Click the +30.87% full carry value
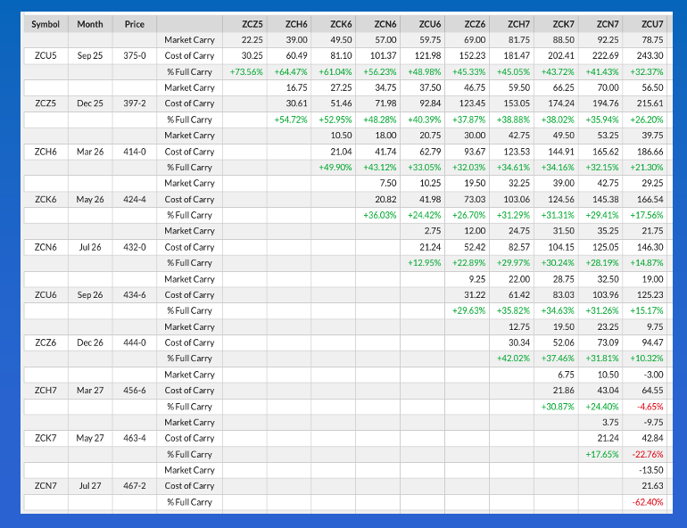This screenshot has height=528, width=687. click(558, 407)
